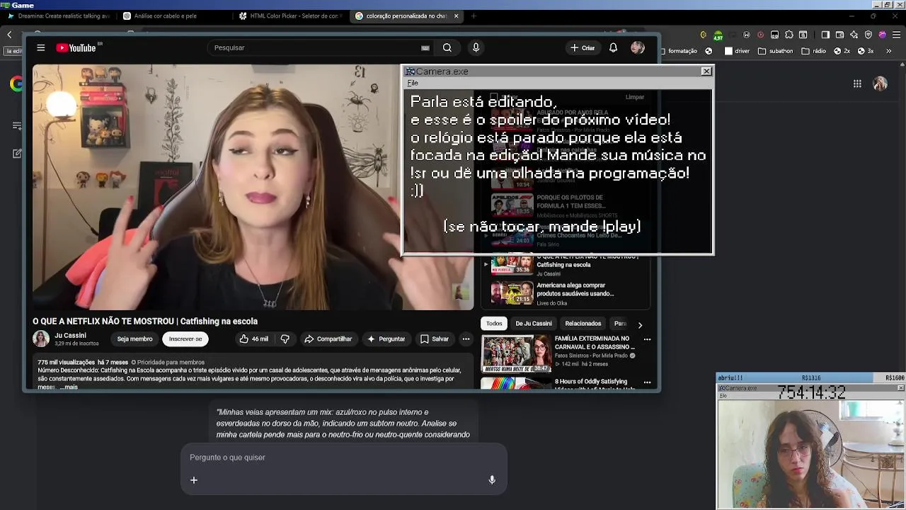906x510 pixels.
Task: Switch to Análise cor cabelo e pele tab
Action: tap(173, 16)
